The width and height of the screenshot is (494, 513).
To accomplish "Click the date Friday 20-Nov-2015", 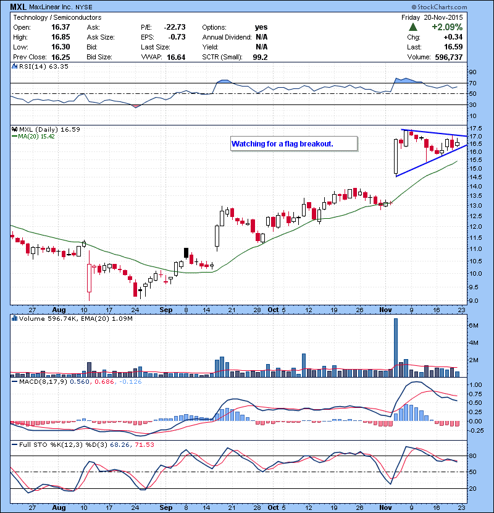I will tap(432, 18).
